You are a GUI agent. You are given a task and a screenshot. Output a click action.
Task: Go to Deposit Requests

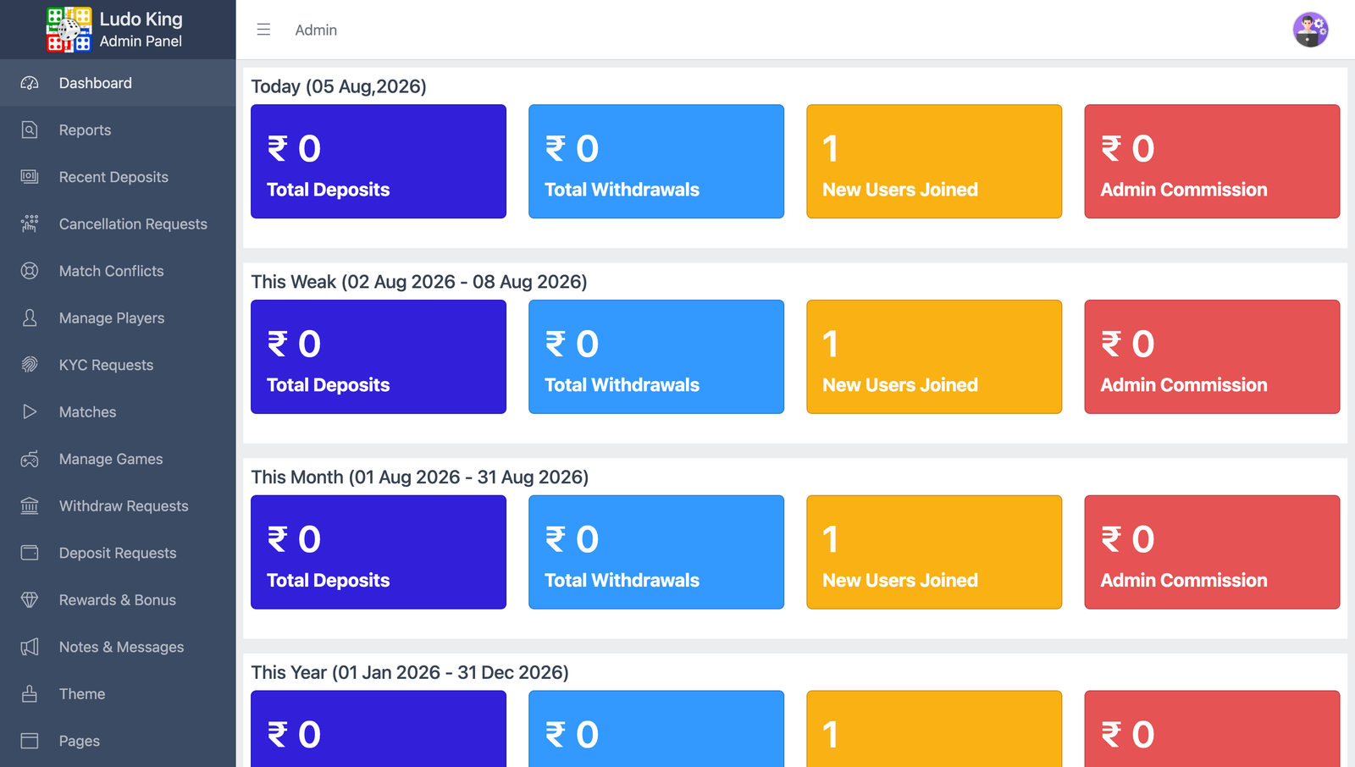[x=118, y=553]
